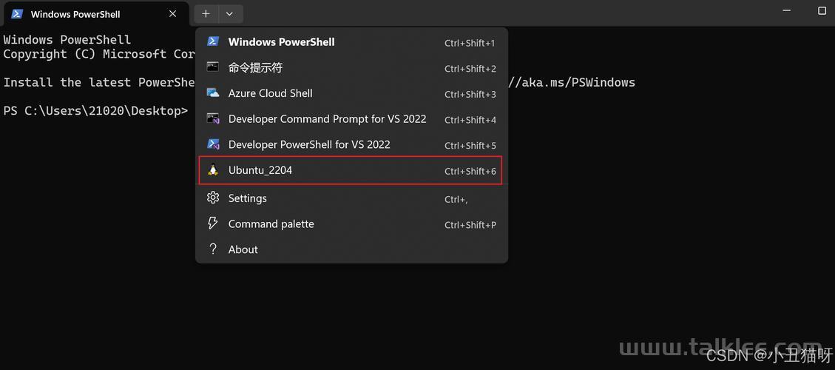This screenshot has width=835, height=370.
Task: Collapse the new-tab dropdown chevron
Action: coord(229,14)
